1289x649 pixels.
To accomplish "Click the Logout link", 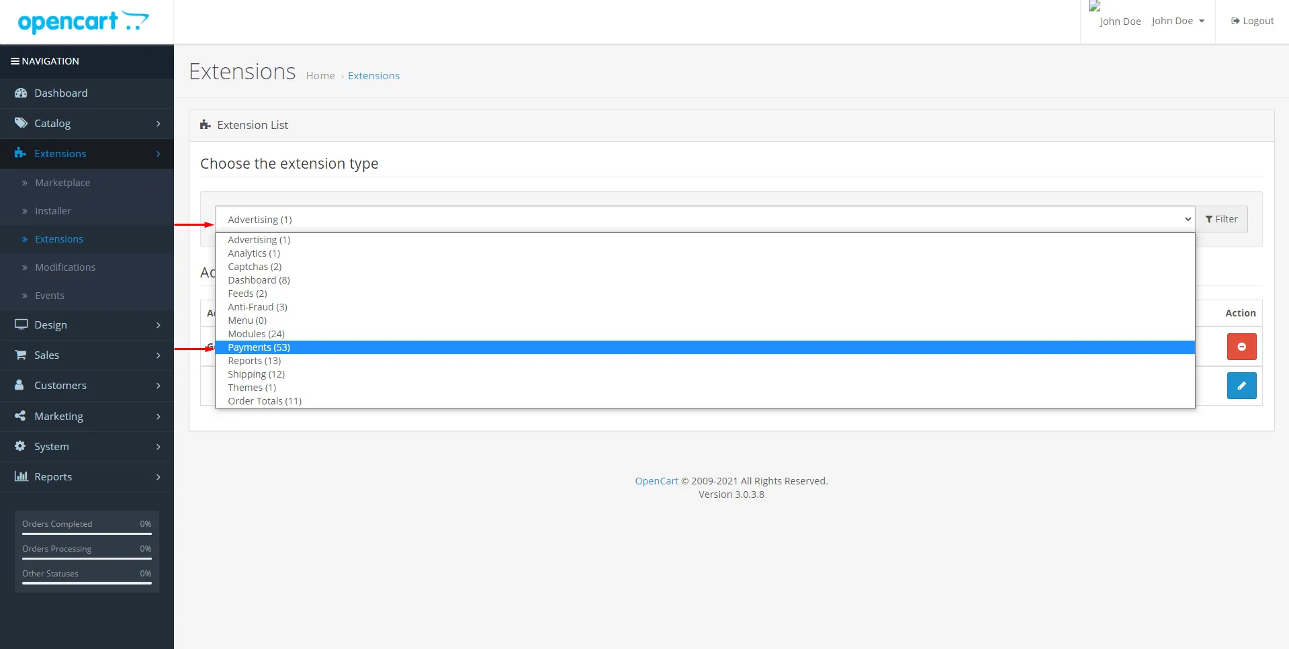I will point(1252,21).
